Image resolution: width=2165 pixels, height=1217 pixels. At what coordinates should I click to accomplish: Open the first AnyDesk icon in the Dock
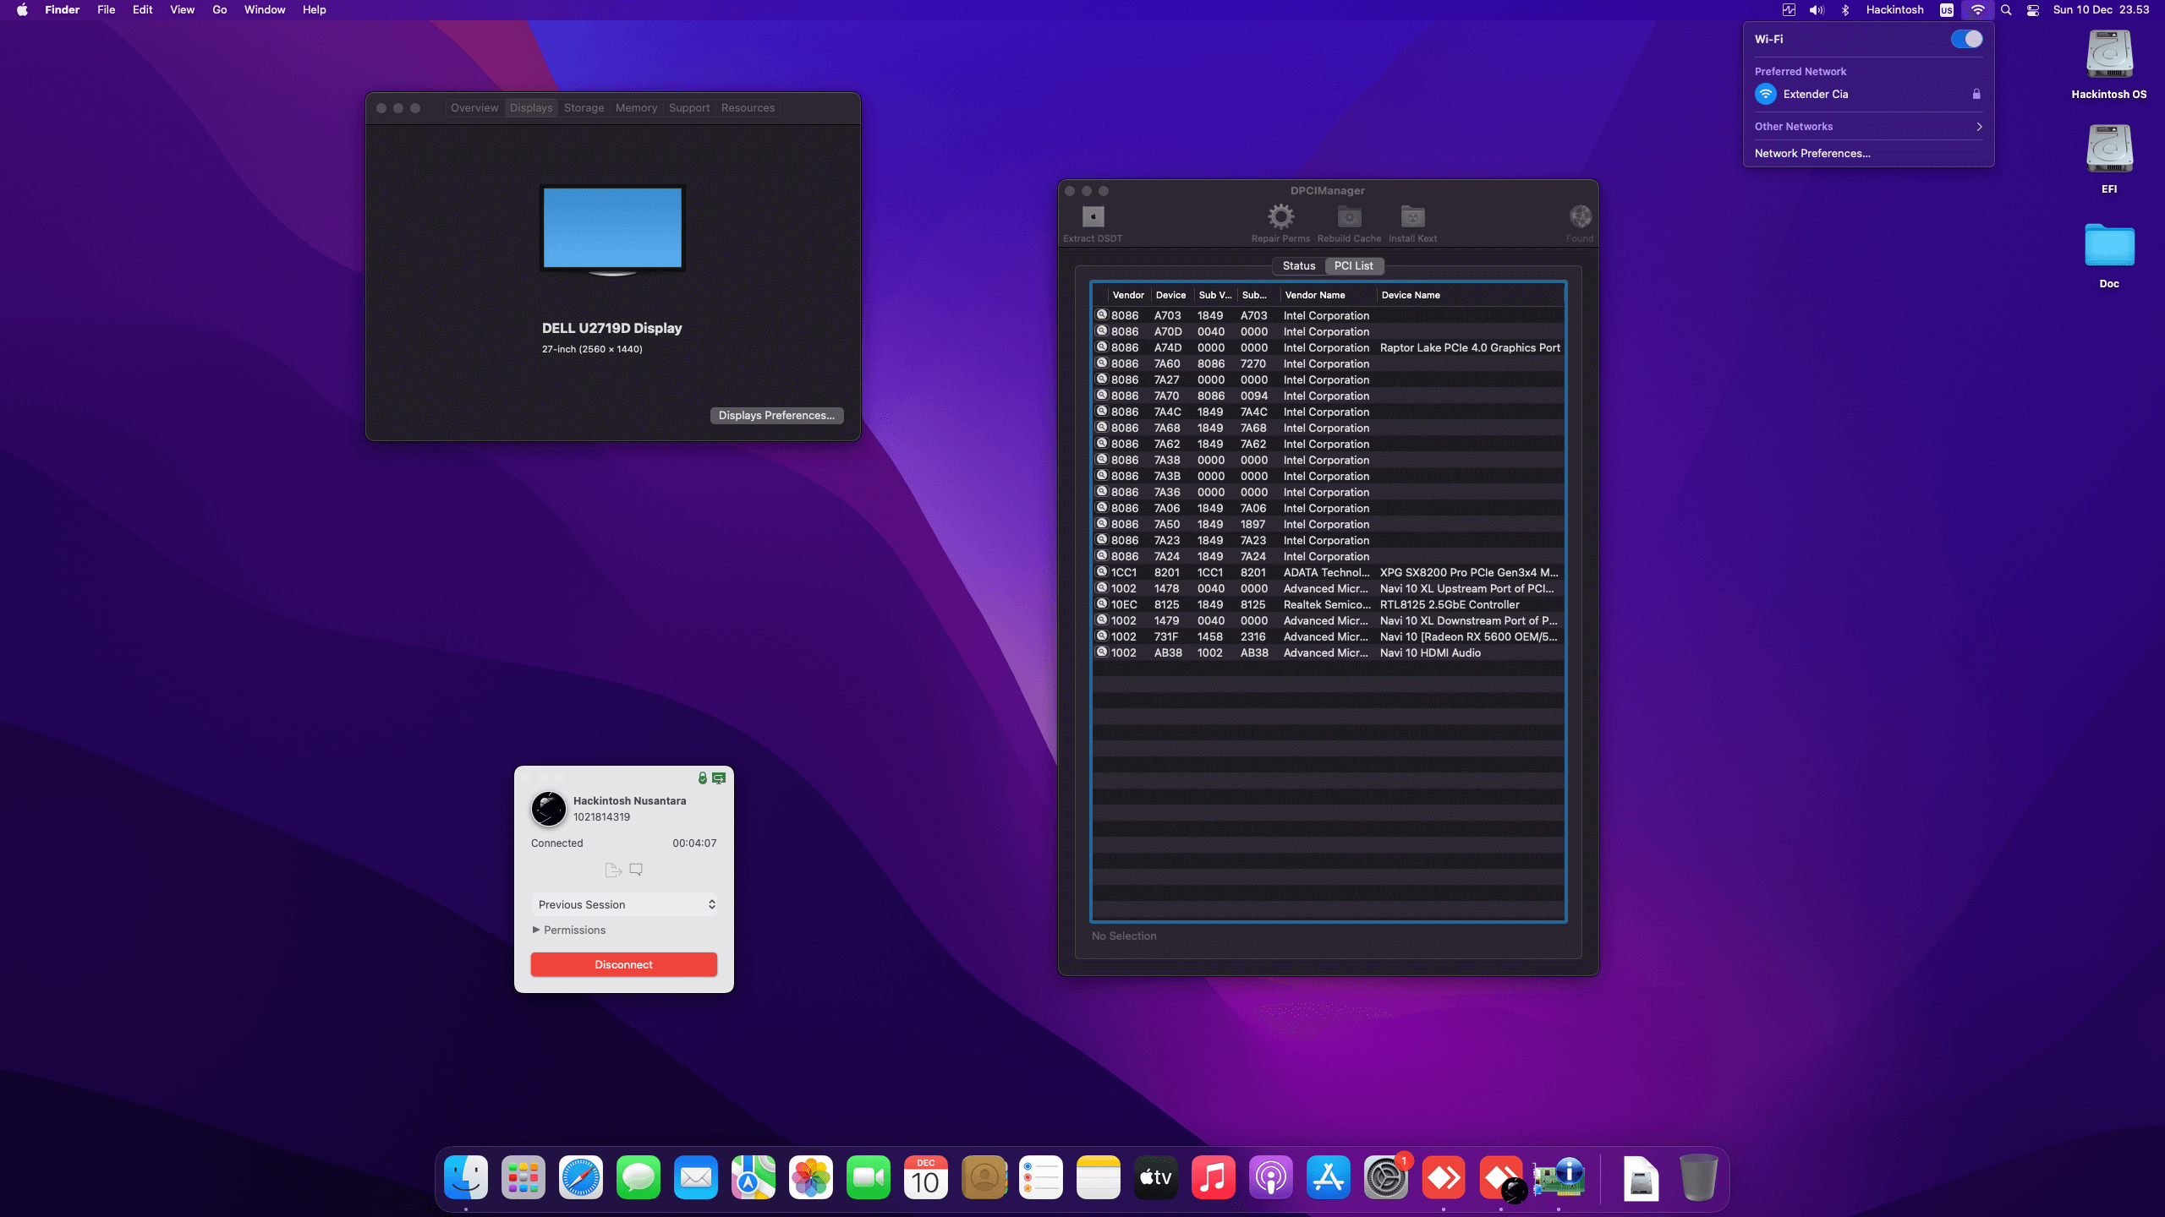1444,1177
